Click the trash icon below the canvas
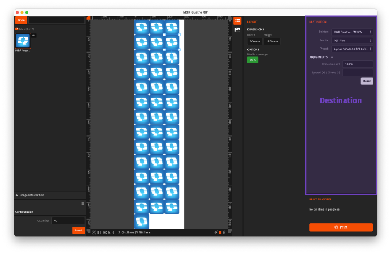 click(224, 232)
